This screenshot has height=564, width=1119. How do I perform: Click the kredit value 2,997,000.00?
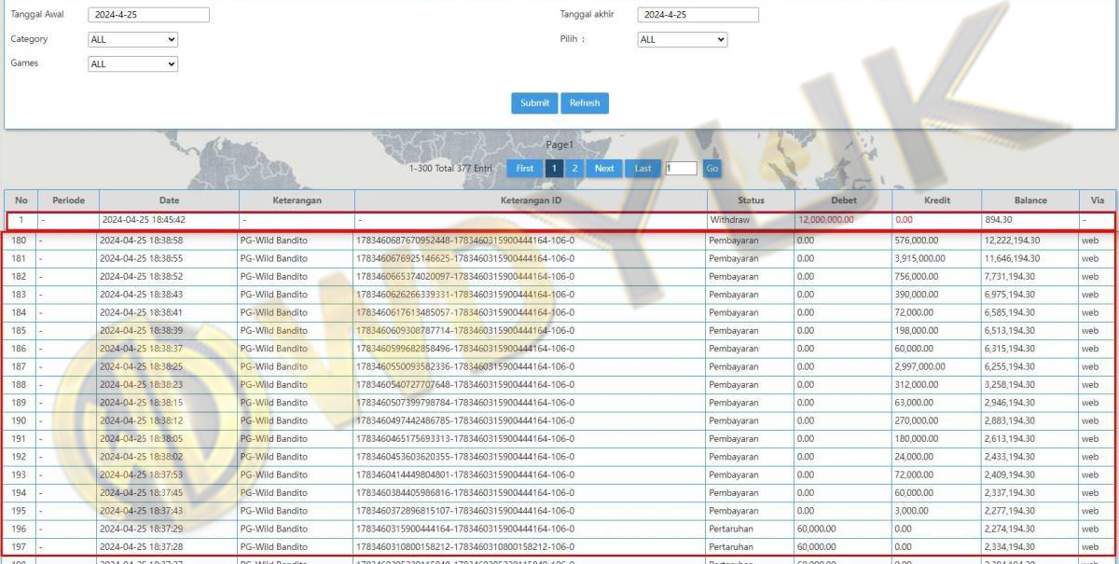tap(919, 367)
